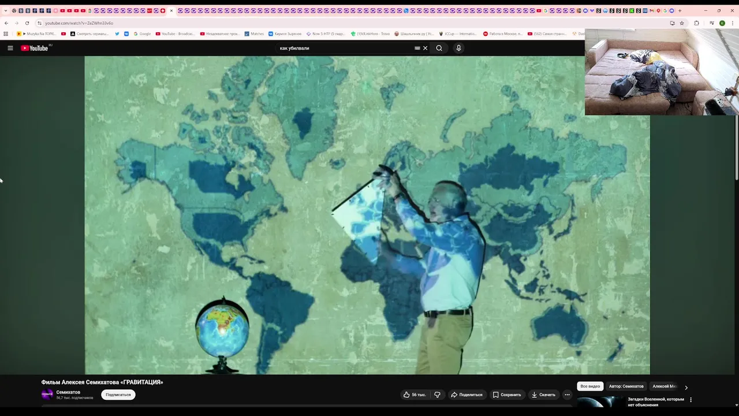Open options menu for 'Загадки Вселенной' video
739x416 pixels.
[x=691, y=400]
